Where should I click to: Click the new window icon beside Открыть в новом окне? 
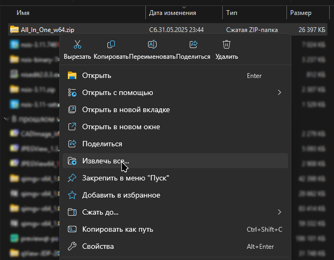point(72,127)
